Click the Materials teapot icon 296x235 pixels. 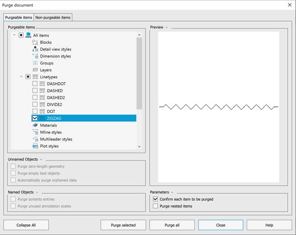click(x=35, y=125)
